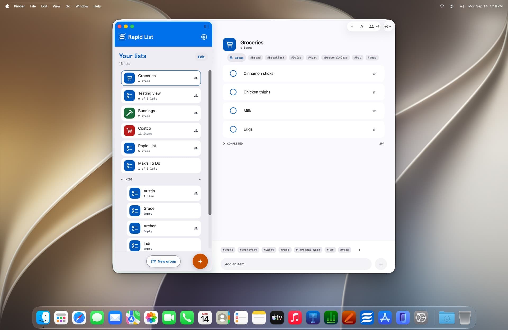This screenshot has width=508, height=330.
Task: Click plus button next to Add an item
Action: 381,264
